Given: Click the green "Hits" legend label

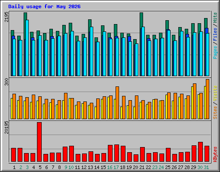Looking at the screenshot, I should coord(215,18).
